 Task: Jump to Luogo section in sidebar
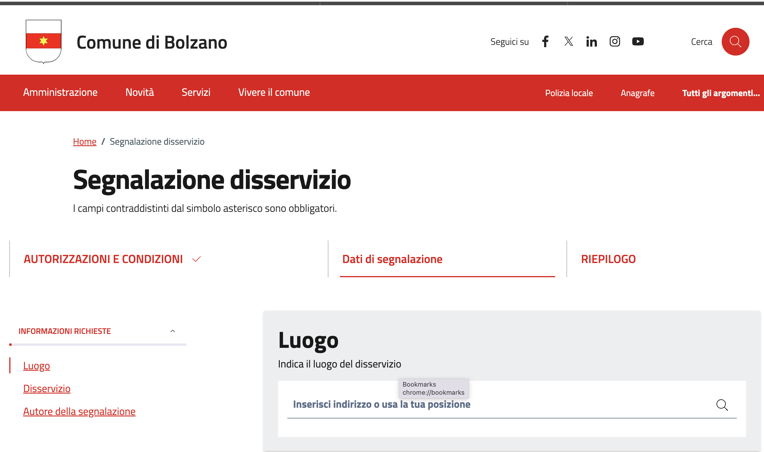coord(36,365)
